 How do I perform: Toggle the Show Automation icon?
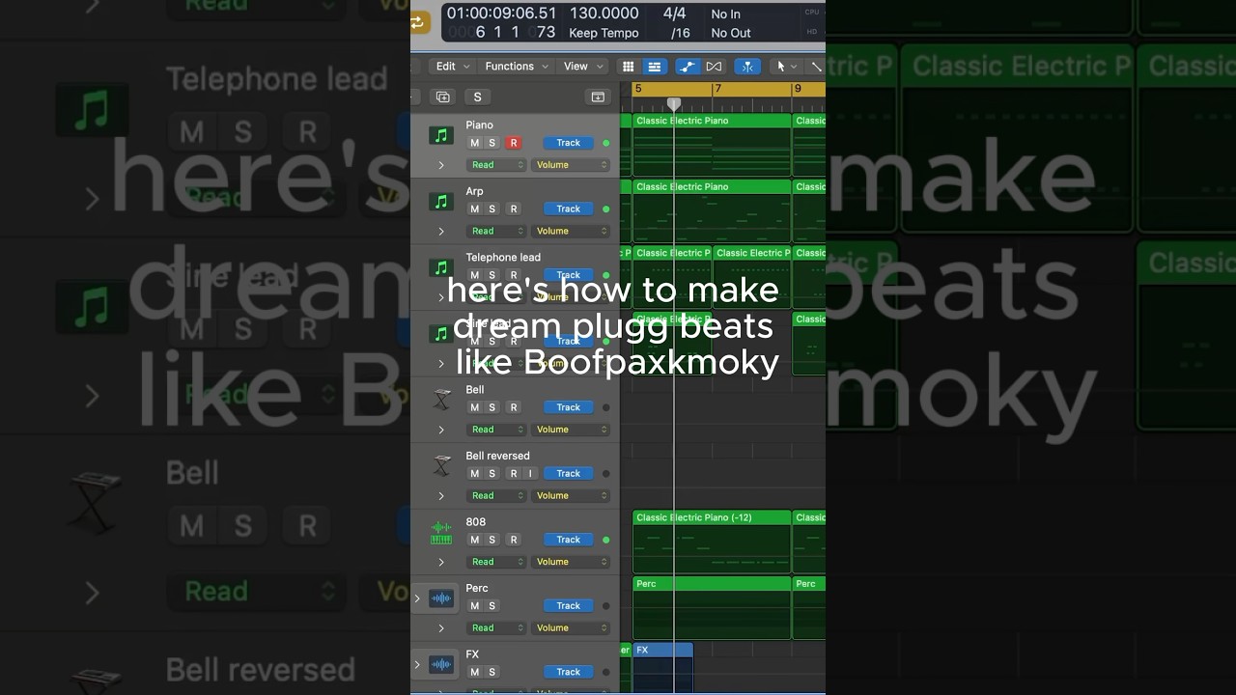tap(688, 67)
